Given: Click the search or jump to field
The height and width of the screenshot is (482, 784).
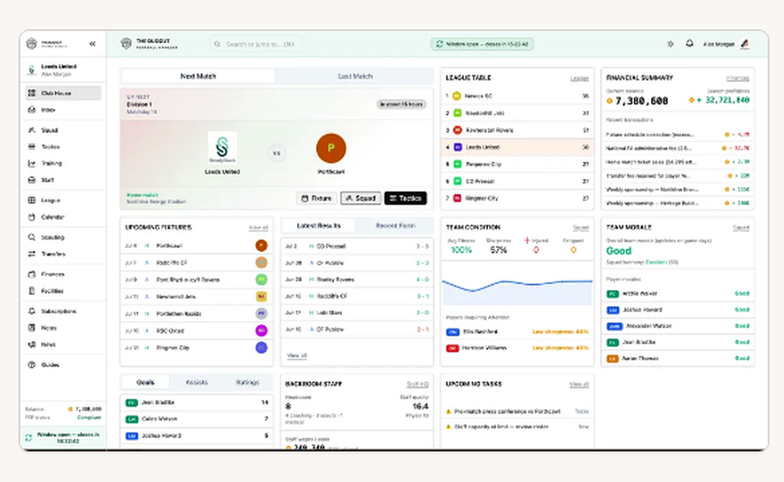Looking at the screenshot, I should click(255, 44).
